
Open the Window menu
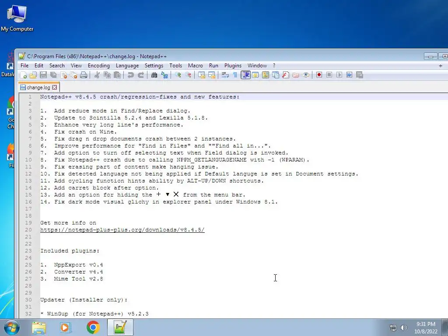[257, 66]
